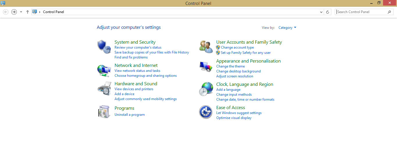Refresh the Control Panel address bar
397x151 pixels.
[x=328, y=12]
